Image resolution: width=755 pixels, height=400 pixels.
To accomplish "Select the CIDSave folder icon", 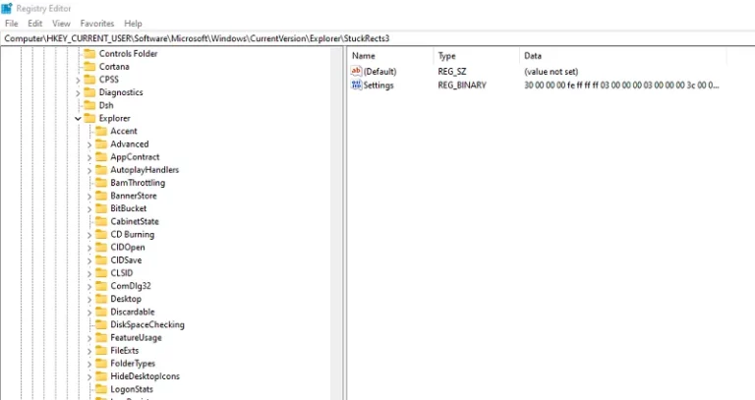I will point(101,259).
